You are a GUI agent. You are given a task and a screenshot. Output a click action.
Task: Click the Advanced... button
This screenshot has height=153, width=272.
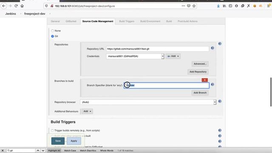[200, 64]
